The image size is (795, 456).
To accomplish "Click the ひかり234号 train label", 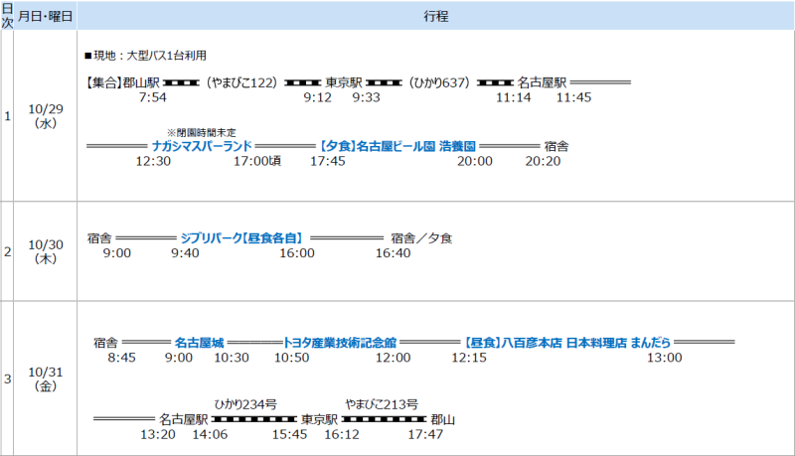I will pos(245,404).
